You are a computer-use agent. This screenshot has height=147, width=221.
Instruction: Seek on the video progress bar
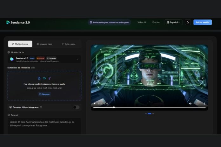coord(150,107)
